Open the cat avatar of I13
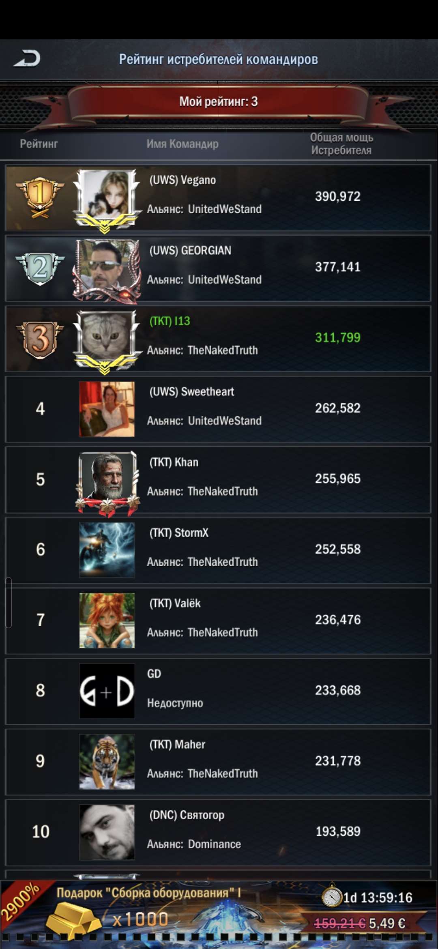Screen dimensions: 438x949 (107, 339)
